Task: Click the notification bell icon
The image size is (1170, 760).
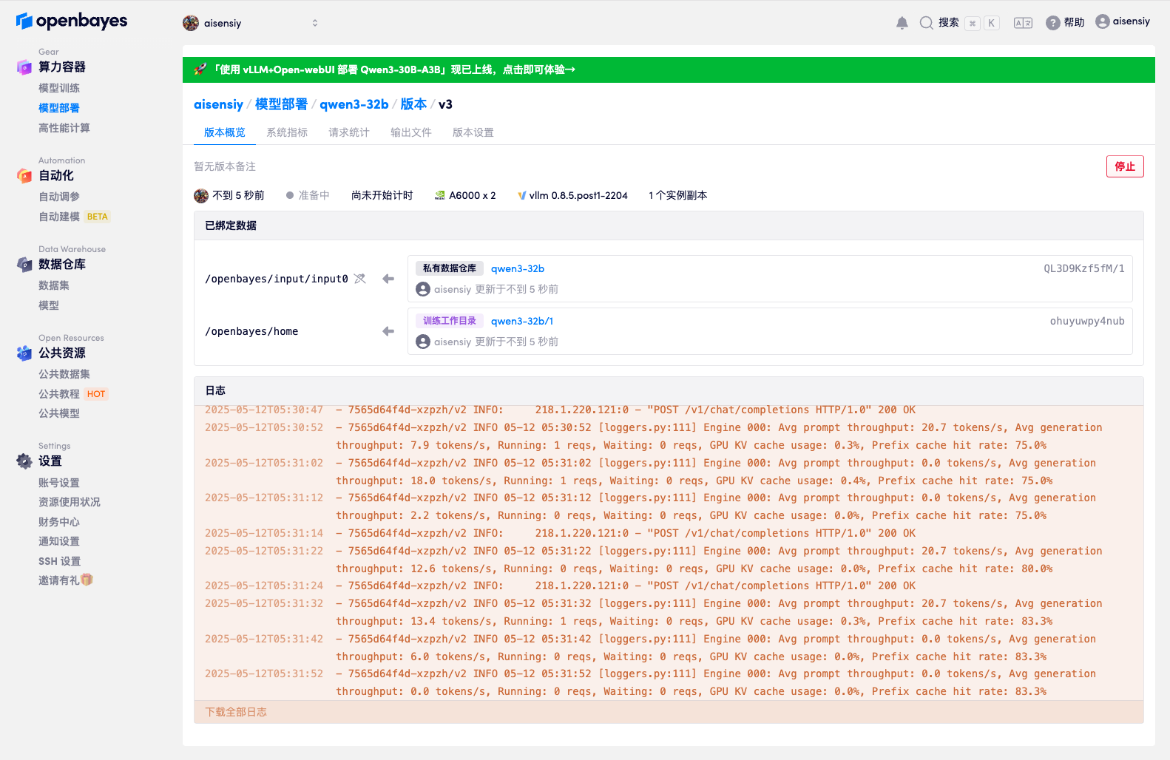Action: click(x=902, y=23)
